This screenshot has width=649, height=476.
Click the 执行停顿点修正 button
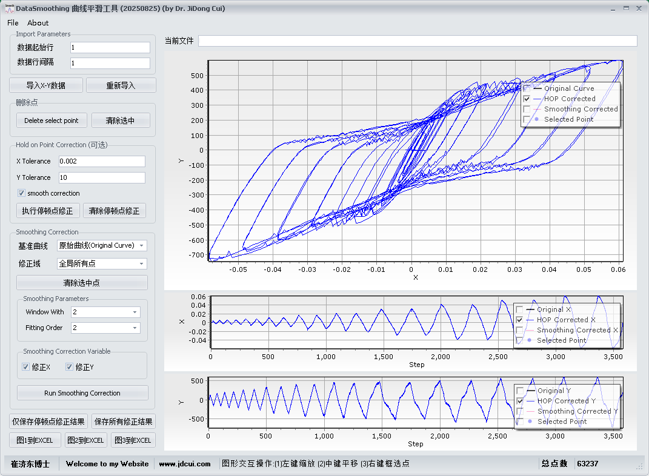[x=47, y=211]
